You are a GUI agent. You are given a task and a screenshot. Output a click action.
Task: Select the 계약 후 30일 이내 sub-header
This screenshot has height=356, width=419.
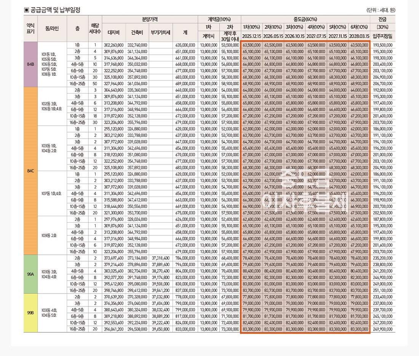pyautogui.click(x=230, y=37)
